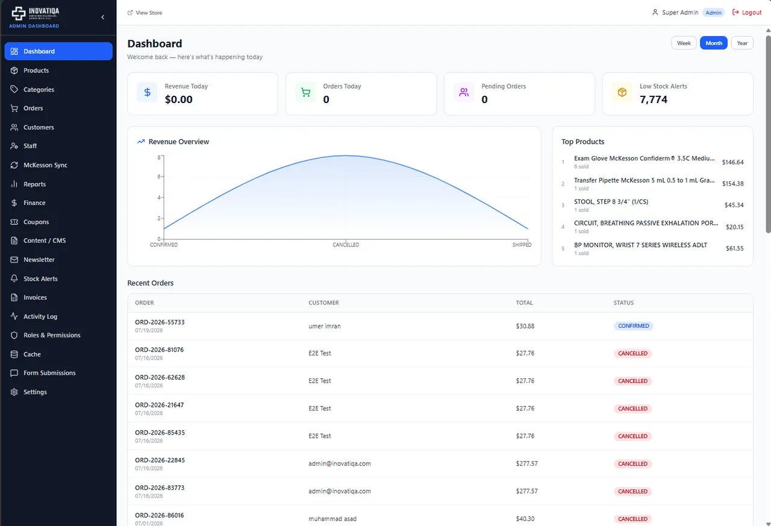The height and width of the screenshot is (526, 771).
Task: Open order ORD-2026-81076
Action: pos(160,349)
